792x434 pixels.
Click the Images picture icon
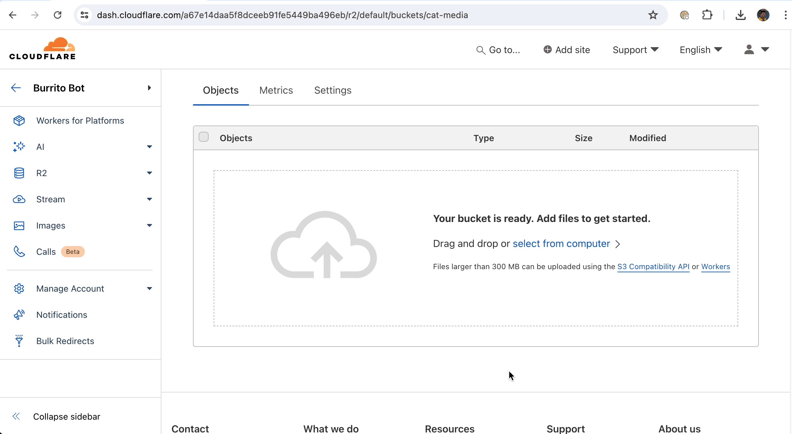pos(19,225)
